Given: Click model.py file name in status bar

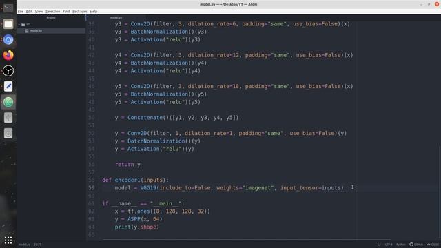Looking at the screenshot, I should pyautogui.click(x=24, y=245).
